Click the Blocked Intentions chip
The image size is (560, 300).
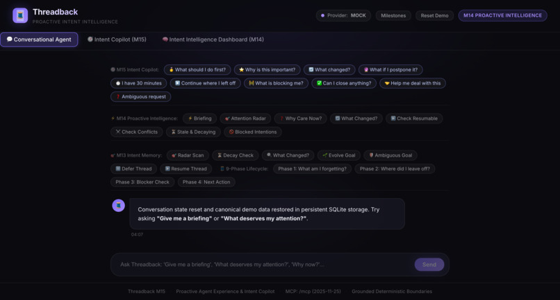[252, 132]
